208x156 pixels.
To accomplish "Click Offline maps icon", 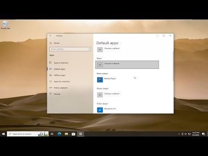I will click(50, 75).
